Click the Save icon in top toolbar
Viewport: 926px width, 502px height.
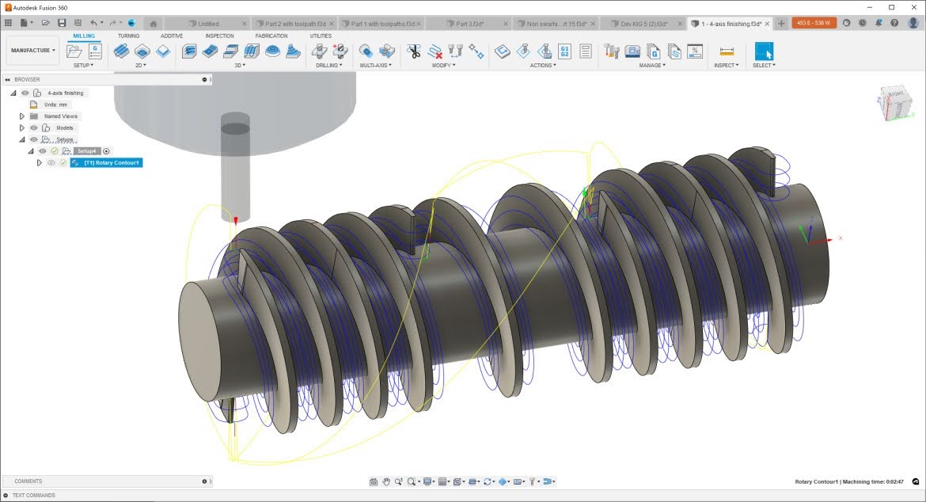[62, 23]
